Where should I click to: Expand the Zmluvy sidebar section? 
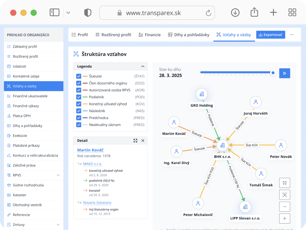tap(58, 225)
